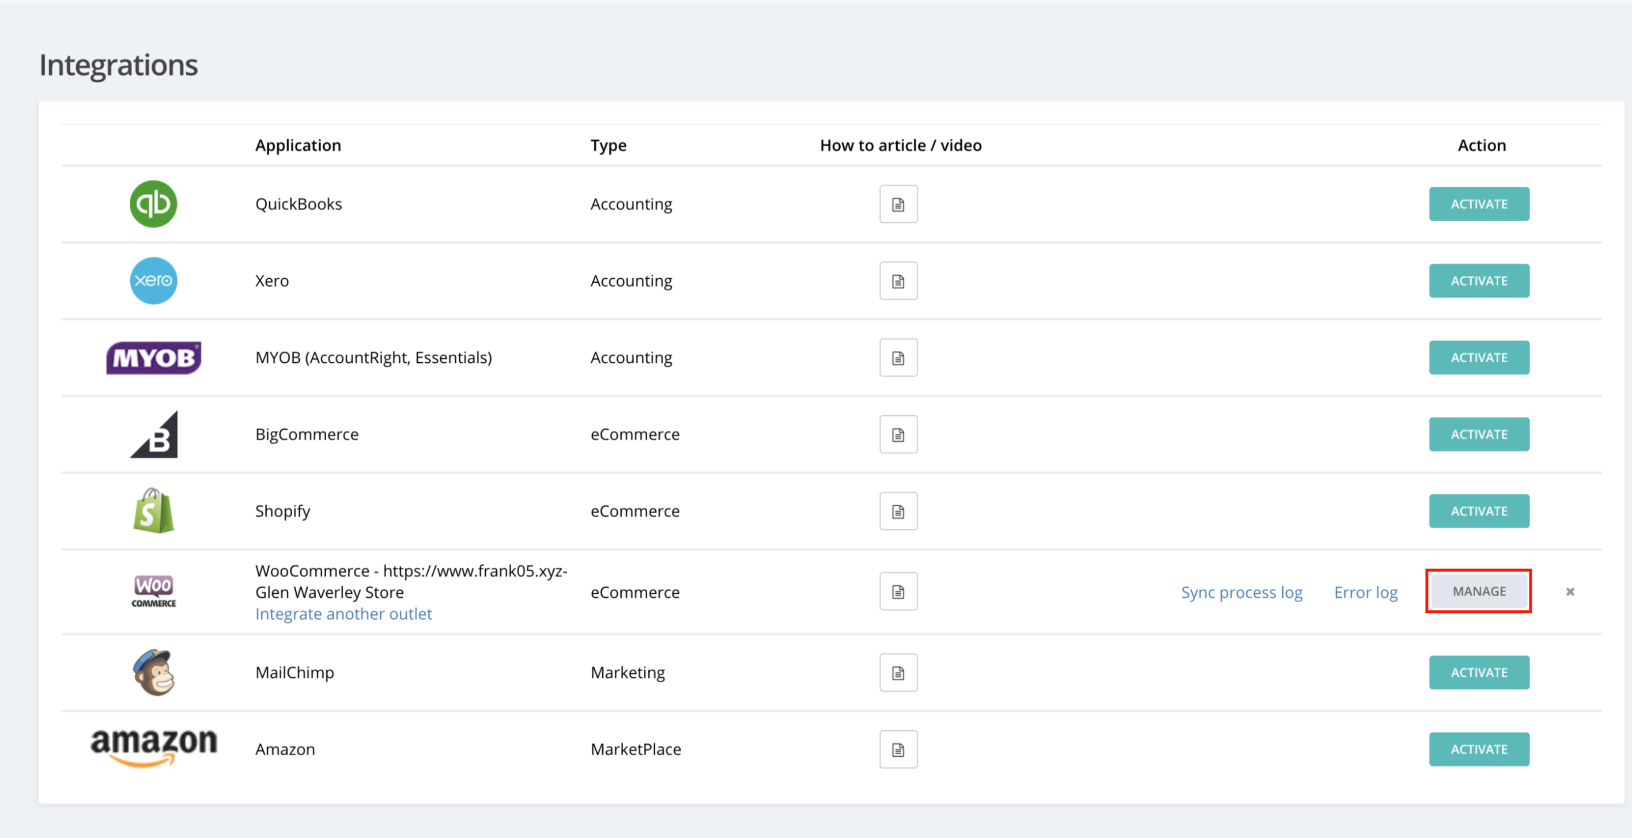Click the MailChimp application name
This screenshot has width=1632, height=838.
pyautogui.click(x=294, y=673)
